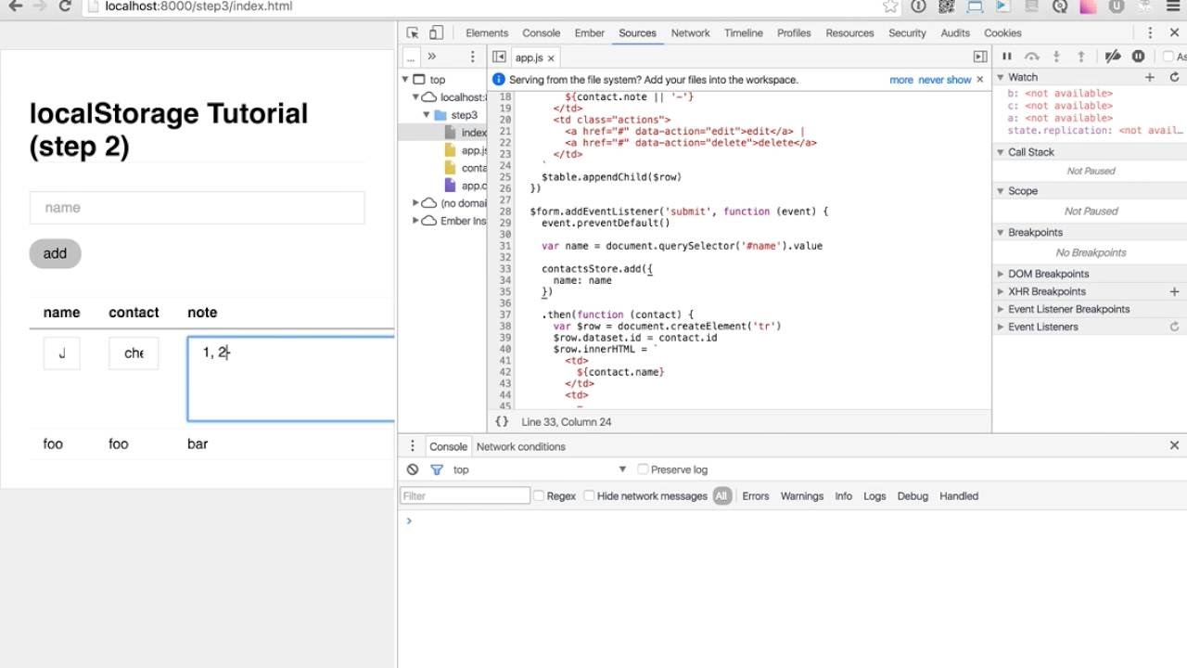Viewport: 1187px width, 668px height.
Task: Add a new watch expression
Action: pos(1150,77)
